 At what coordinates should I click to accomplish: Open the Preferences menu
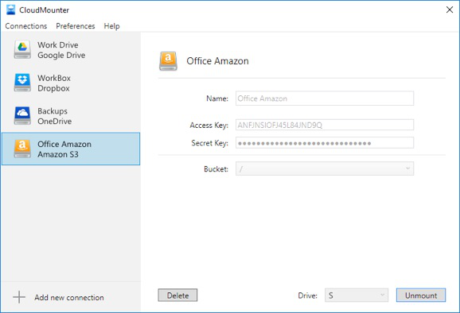(76, 26)
